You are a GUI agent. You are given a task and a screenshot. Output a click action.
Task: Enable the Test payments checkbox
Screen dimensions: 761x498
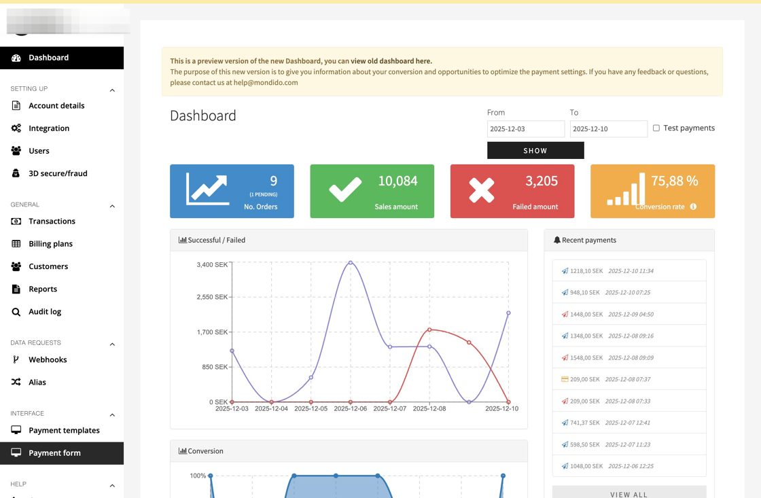pyautogui.click(x=656, y=128)
